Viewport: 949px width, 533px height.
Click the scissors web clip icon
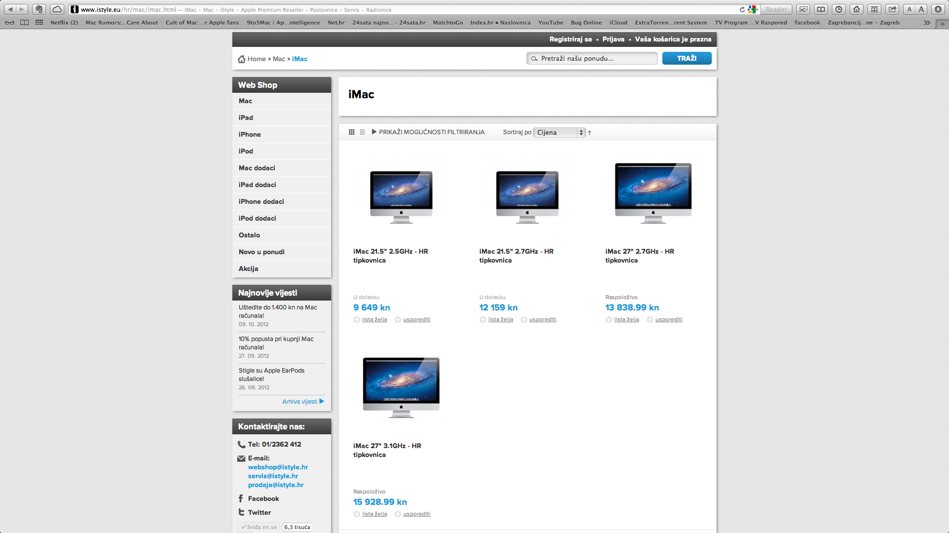coord(803,9)
